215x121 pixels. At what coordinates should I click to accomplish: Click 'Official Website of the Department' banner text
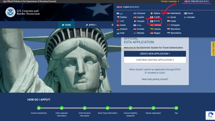click(x=31, y=1)
